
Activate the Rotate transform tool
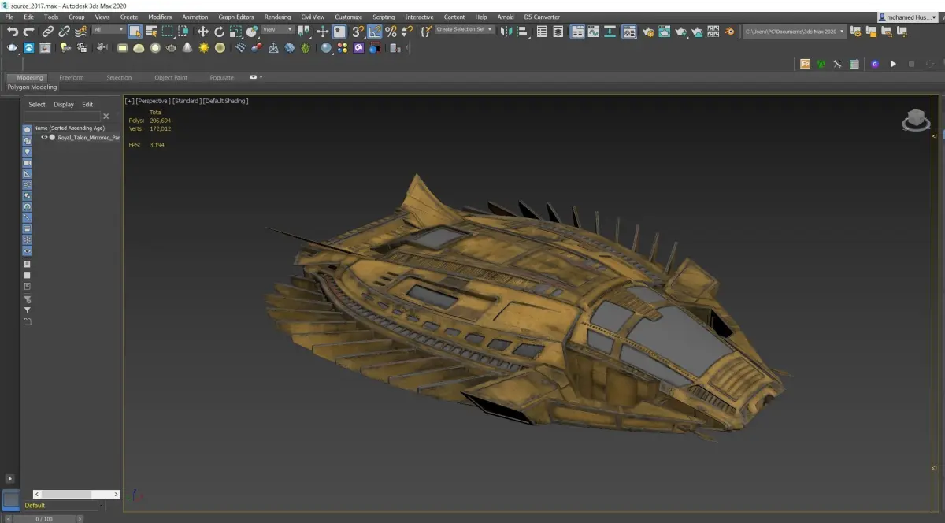coord(220,32)
